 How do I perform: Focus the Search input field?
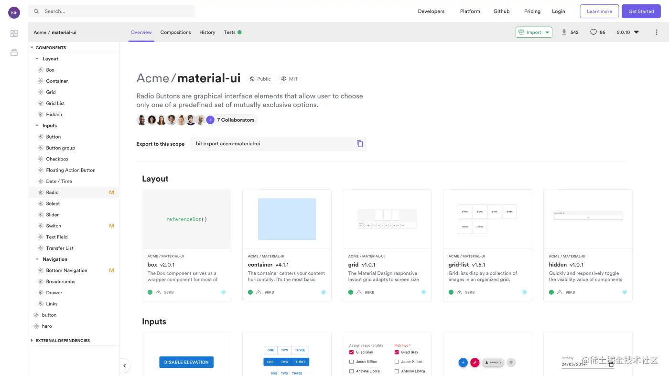[112, 11]
